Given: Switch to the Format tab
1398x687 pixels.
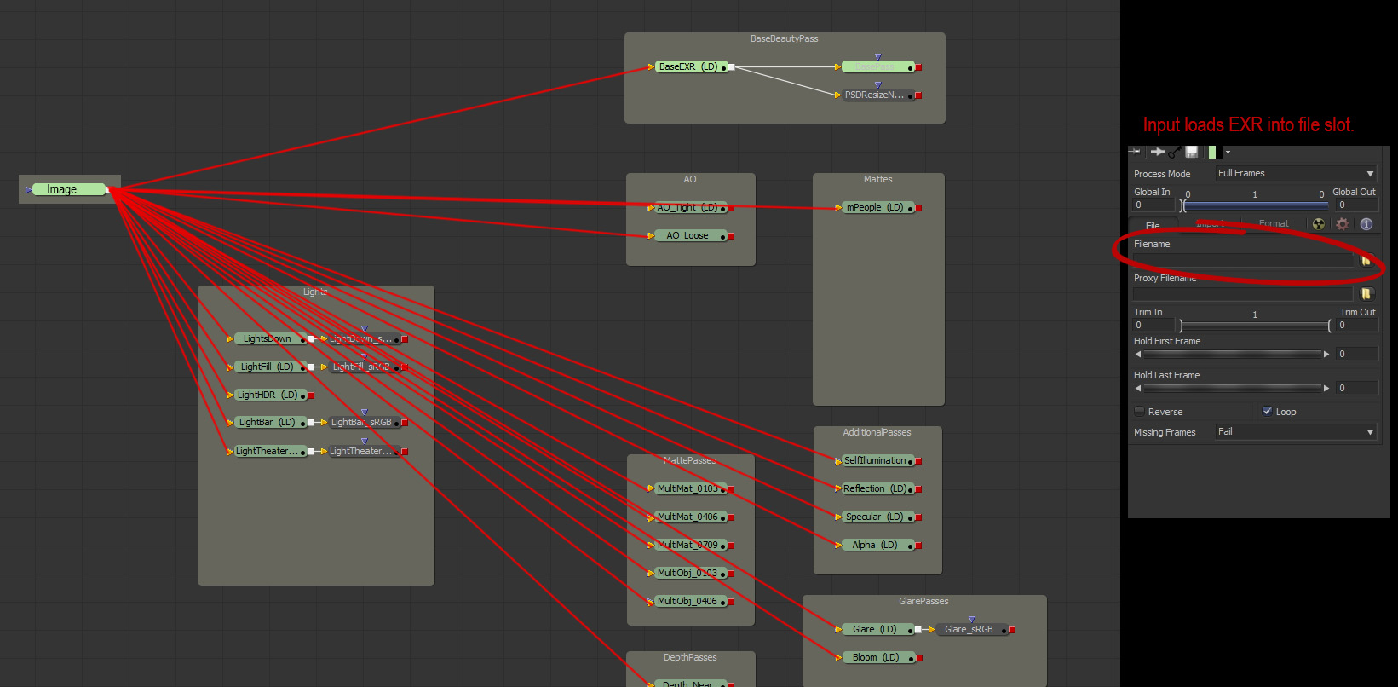Looking at the screenshot, I should point(1274,224).
